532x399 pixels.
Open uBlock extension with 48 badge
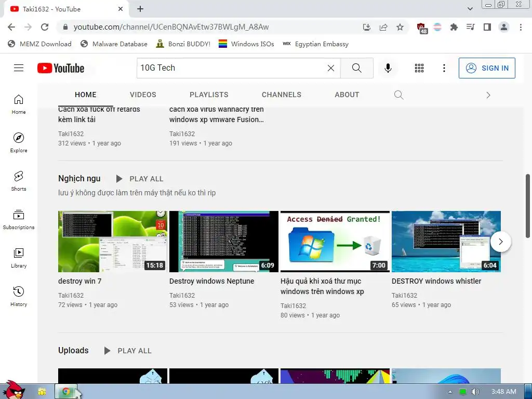(x=422, y=28)
